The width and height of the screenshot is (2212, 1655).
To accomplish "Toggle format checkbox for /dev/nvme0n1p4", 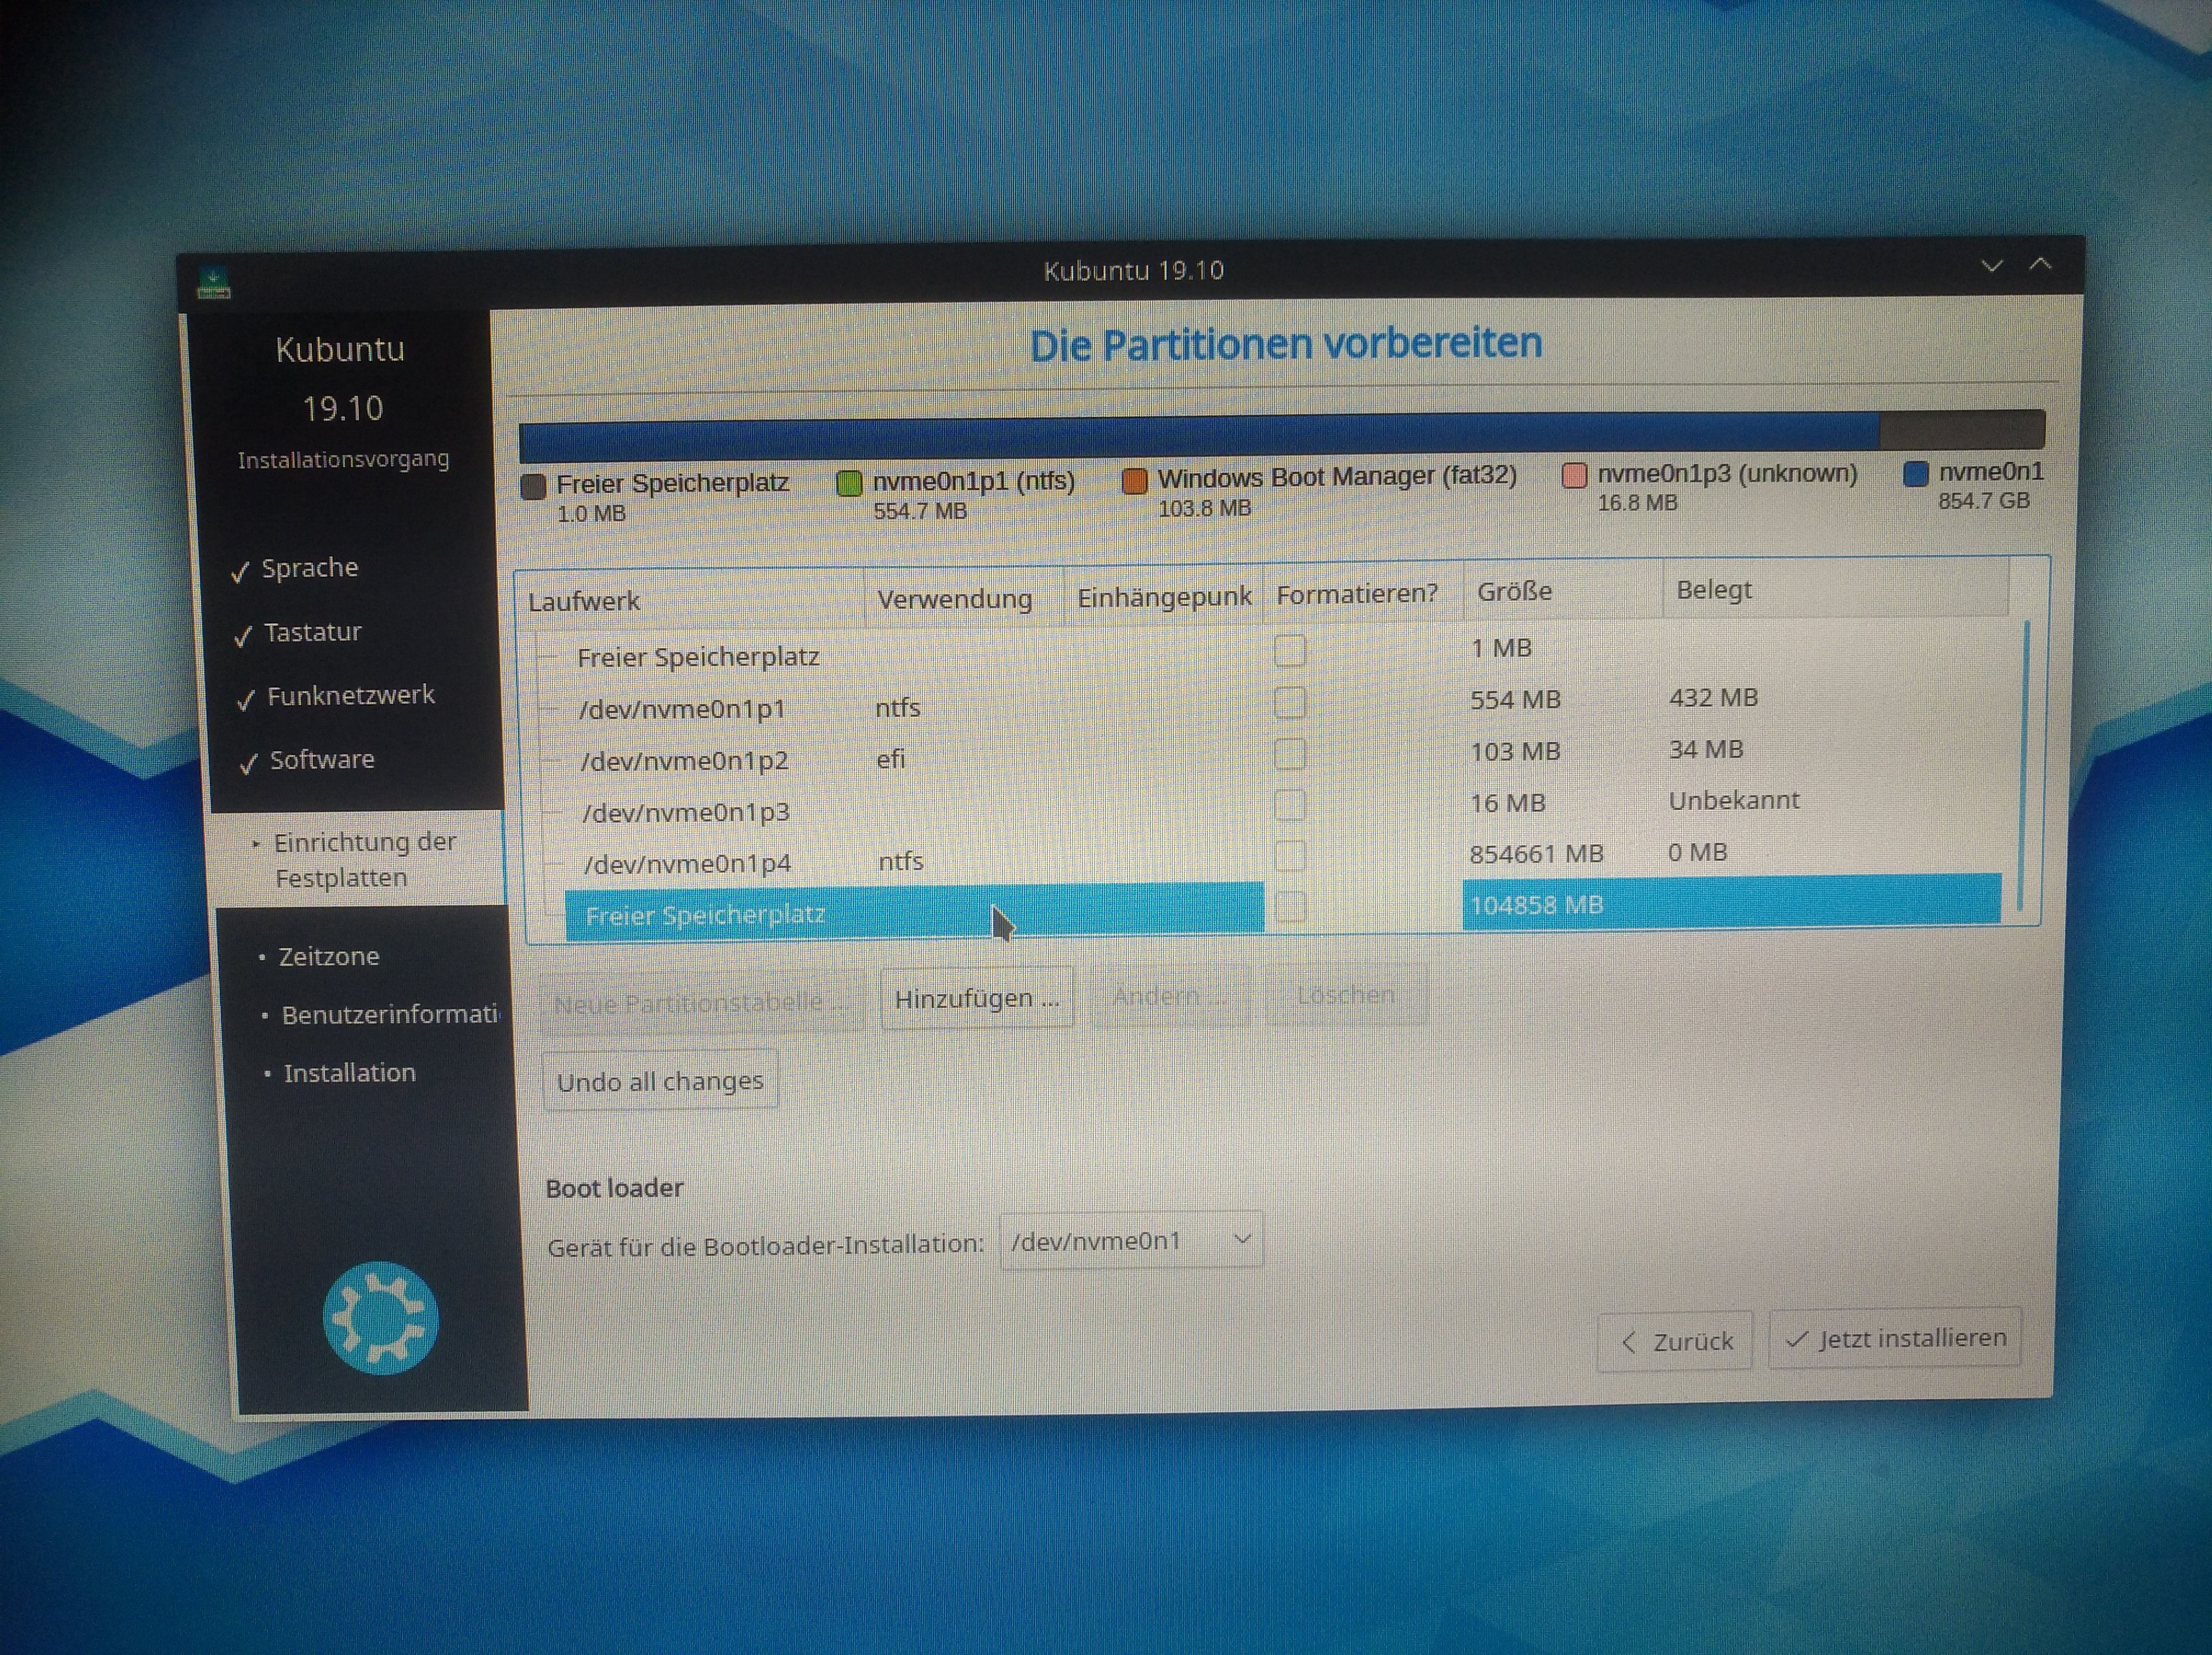I will point(1291,856).
